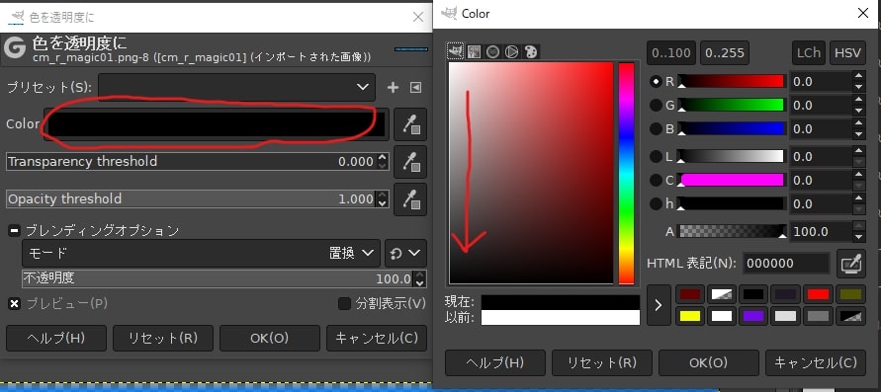Screen dimensions: 881x392
Task: Click the 不透明度 opacity slider bar
Action: tap(218, 278)
